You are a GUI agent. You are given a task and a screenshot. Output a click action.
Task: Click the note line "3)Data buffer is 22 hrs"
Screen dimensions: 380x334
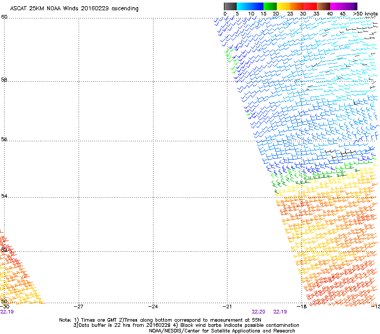point(186,325)
